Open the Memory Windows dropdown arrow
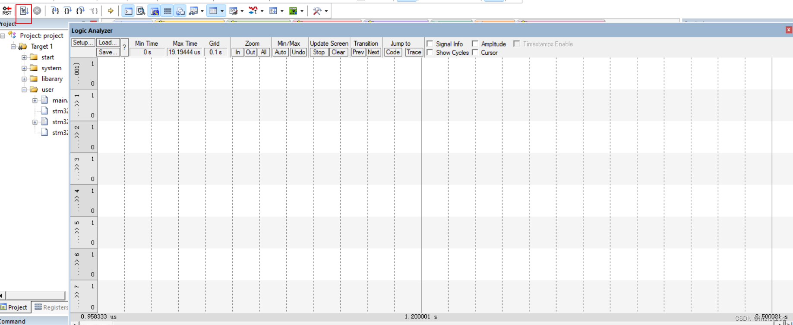The width and height of the screenshot is (793, 325). (x=222, y=11)
